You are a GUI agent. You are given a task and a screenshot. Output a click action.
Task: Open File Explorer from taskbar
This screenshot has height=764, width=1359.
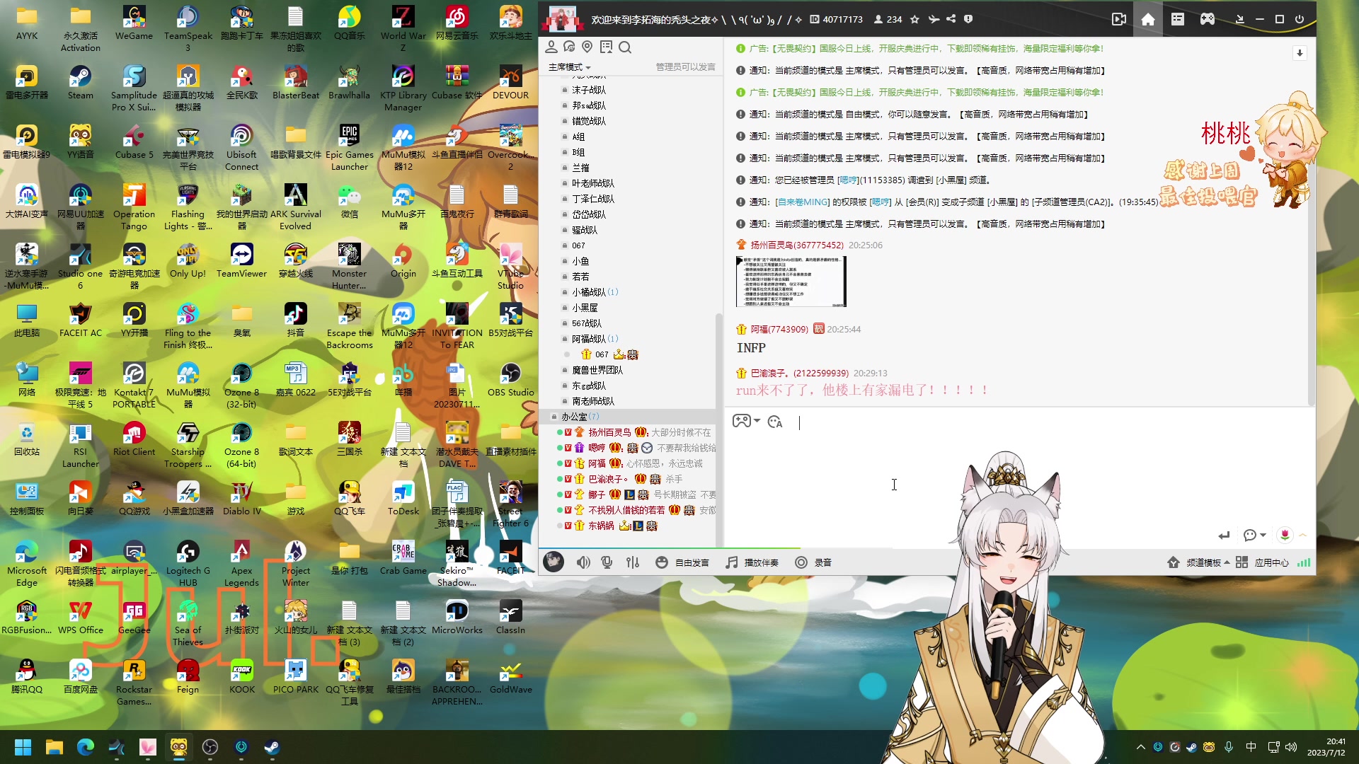pyautogui.click(x=55, y=747)
